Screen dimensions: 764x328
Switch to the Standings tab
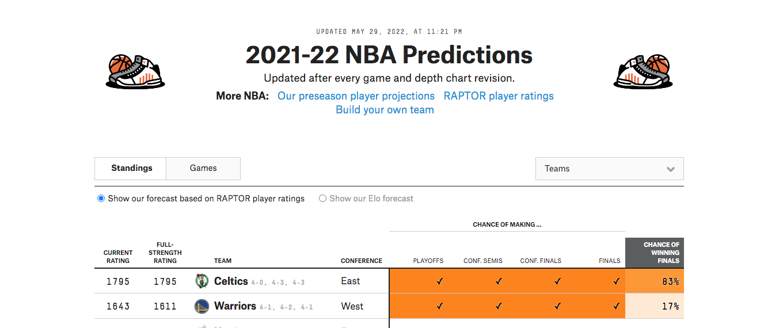coord(131,169)
